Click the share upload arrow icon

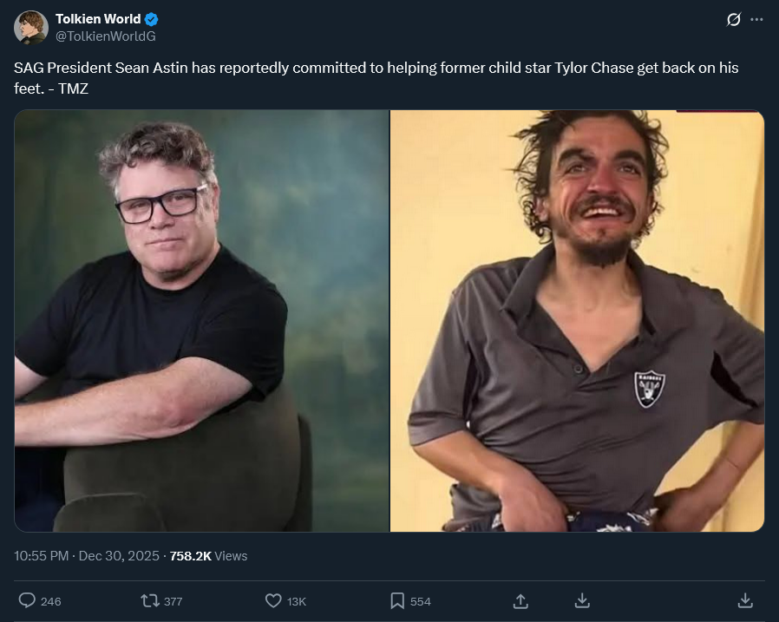click(520, 601)
